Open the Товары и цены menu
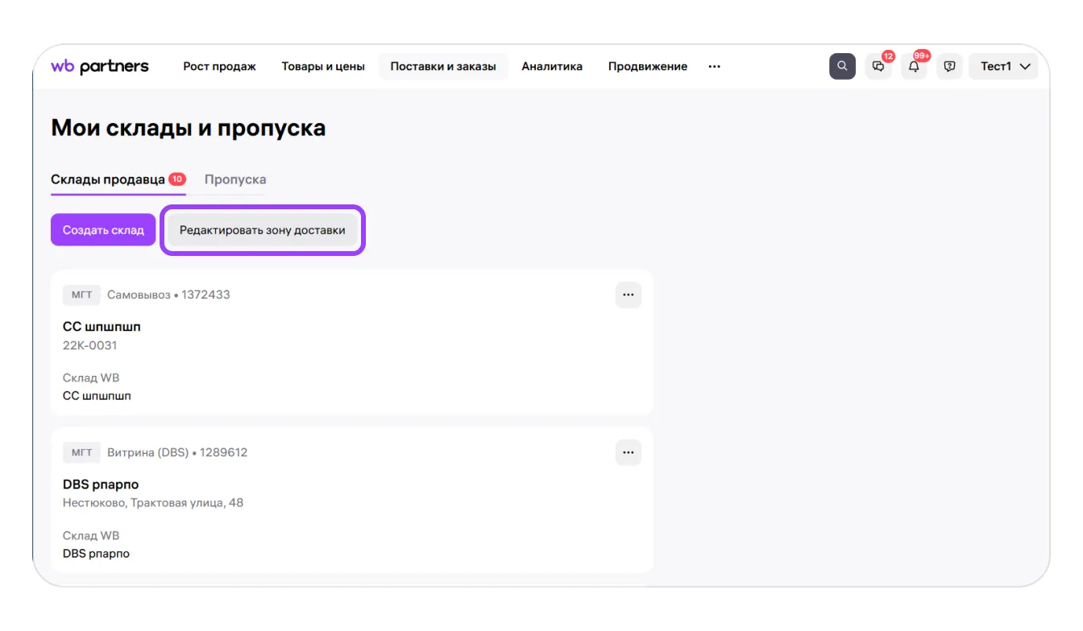The image size is (1083, 631). pos(323,67)
